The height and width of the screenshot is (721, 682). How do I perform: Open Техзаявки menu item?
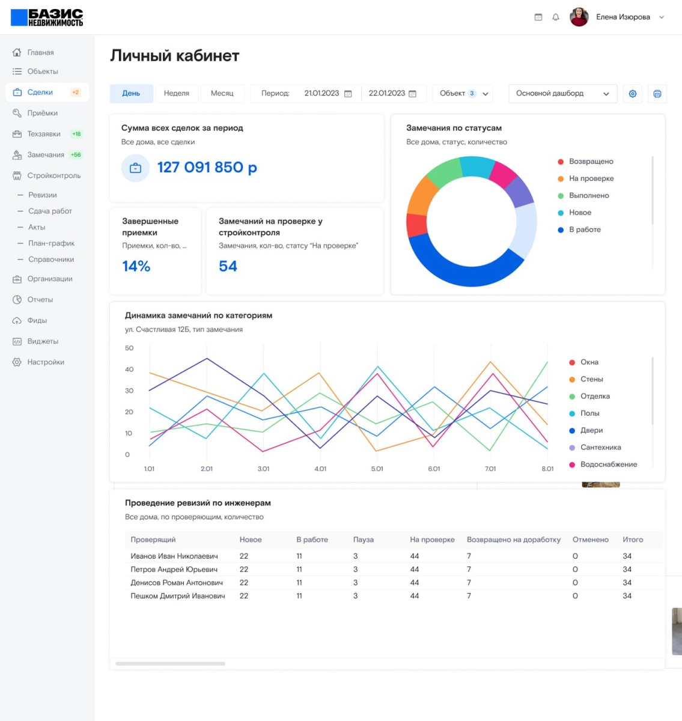44,134
